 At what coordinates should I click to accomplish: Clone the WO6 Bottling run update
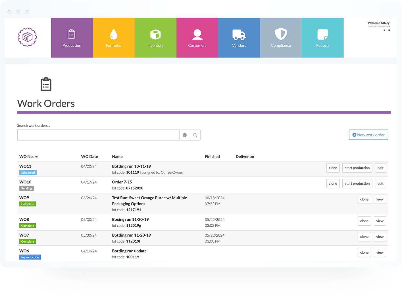[364, 253]
